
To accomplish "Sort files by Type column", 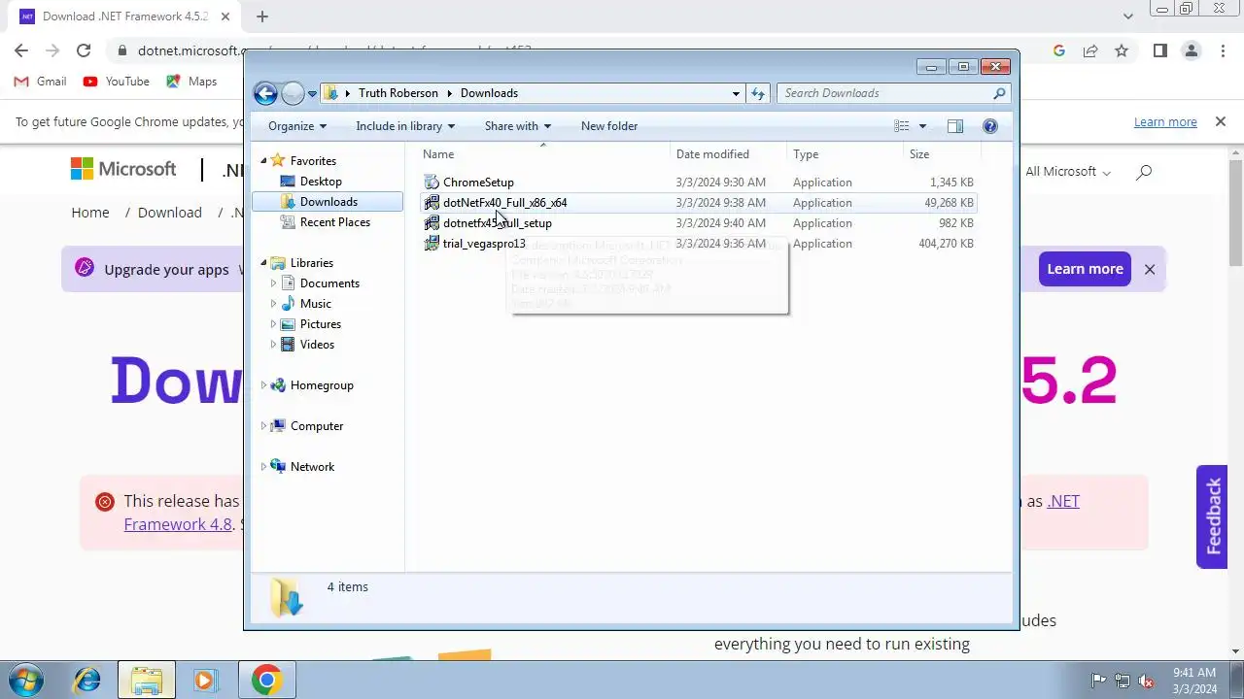I will coord(845,154).
